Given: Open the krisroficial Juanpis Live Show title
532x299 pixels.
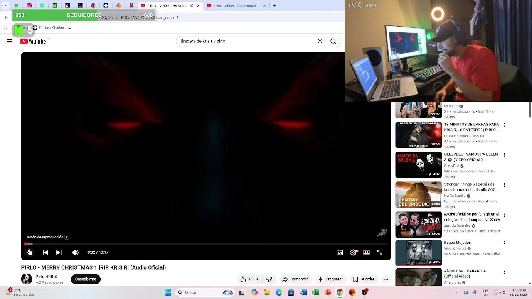Looking at the screenshot, I should point(472,217).
